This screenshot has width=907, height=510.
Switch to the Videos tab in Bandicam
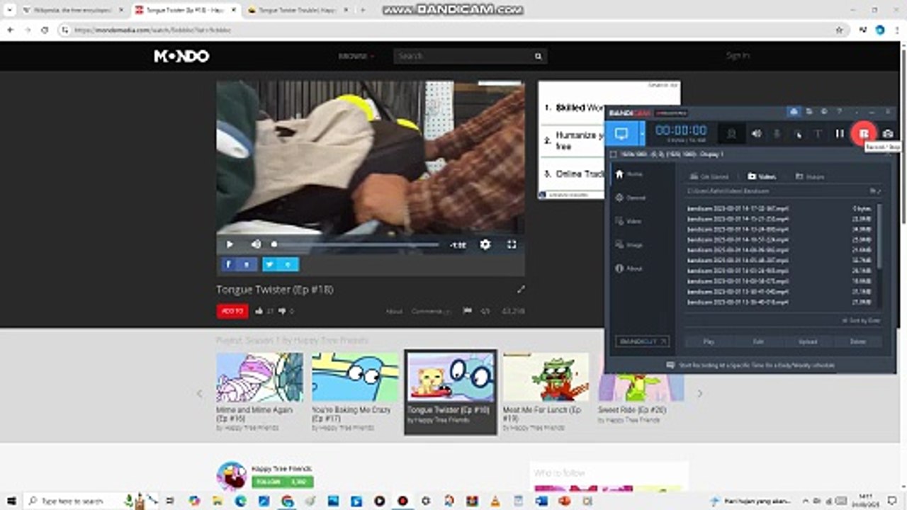click(762, 176)
